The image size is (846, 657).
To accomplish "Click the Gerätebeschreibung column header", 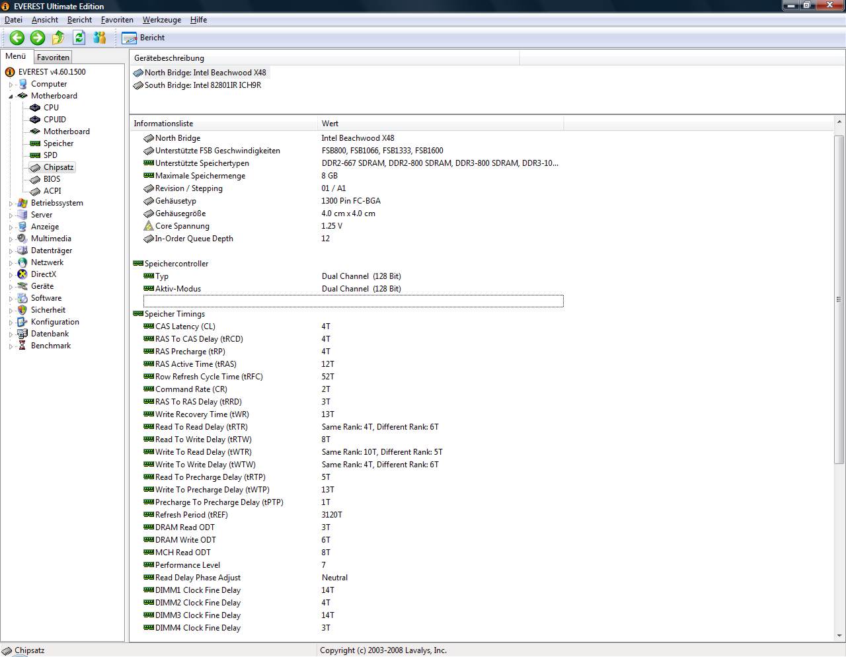I will [x=325, y=58].
